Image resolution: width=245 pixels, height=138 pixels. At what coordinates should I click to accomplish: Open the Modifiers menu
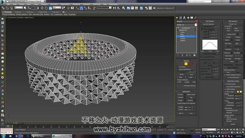[44, 4]
